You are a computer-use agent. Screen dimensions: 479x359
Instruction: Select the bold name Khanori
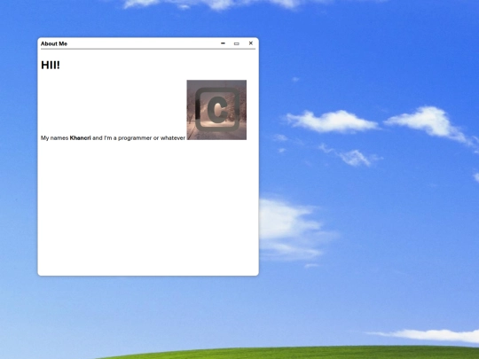[x=81, y=138]
